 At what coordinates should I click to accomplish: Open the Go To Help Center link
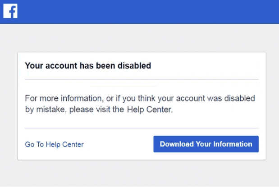(54, 145)
